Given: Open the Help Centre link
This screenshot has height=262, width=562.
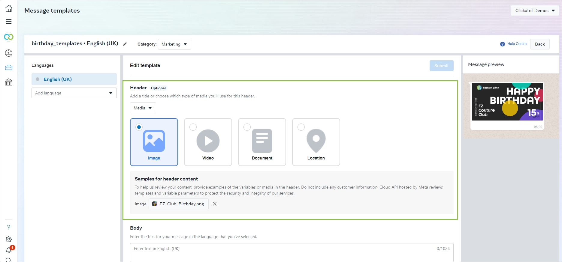Looking at the screenshot, I should (516, 44).
